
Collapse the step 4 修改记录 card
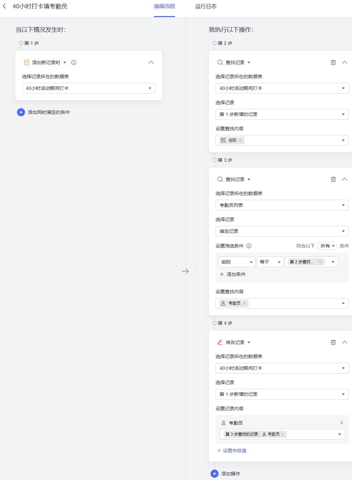tap(345, 342)
